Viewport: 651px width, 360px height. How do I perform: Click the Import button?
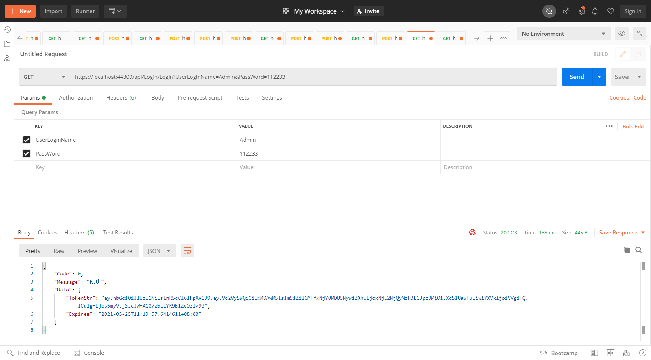pos(54,11)
